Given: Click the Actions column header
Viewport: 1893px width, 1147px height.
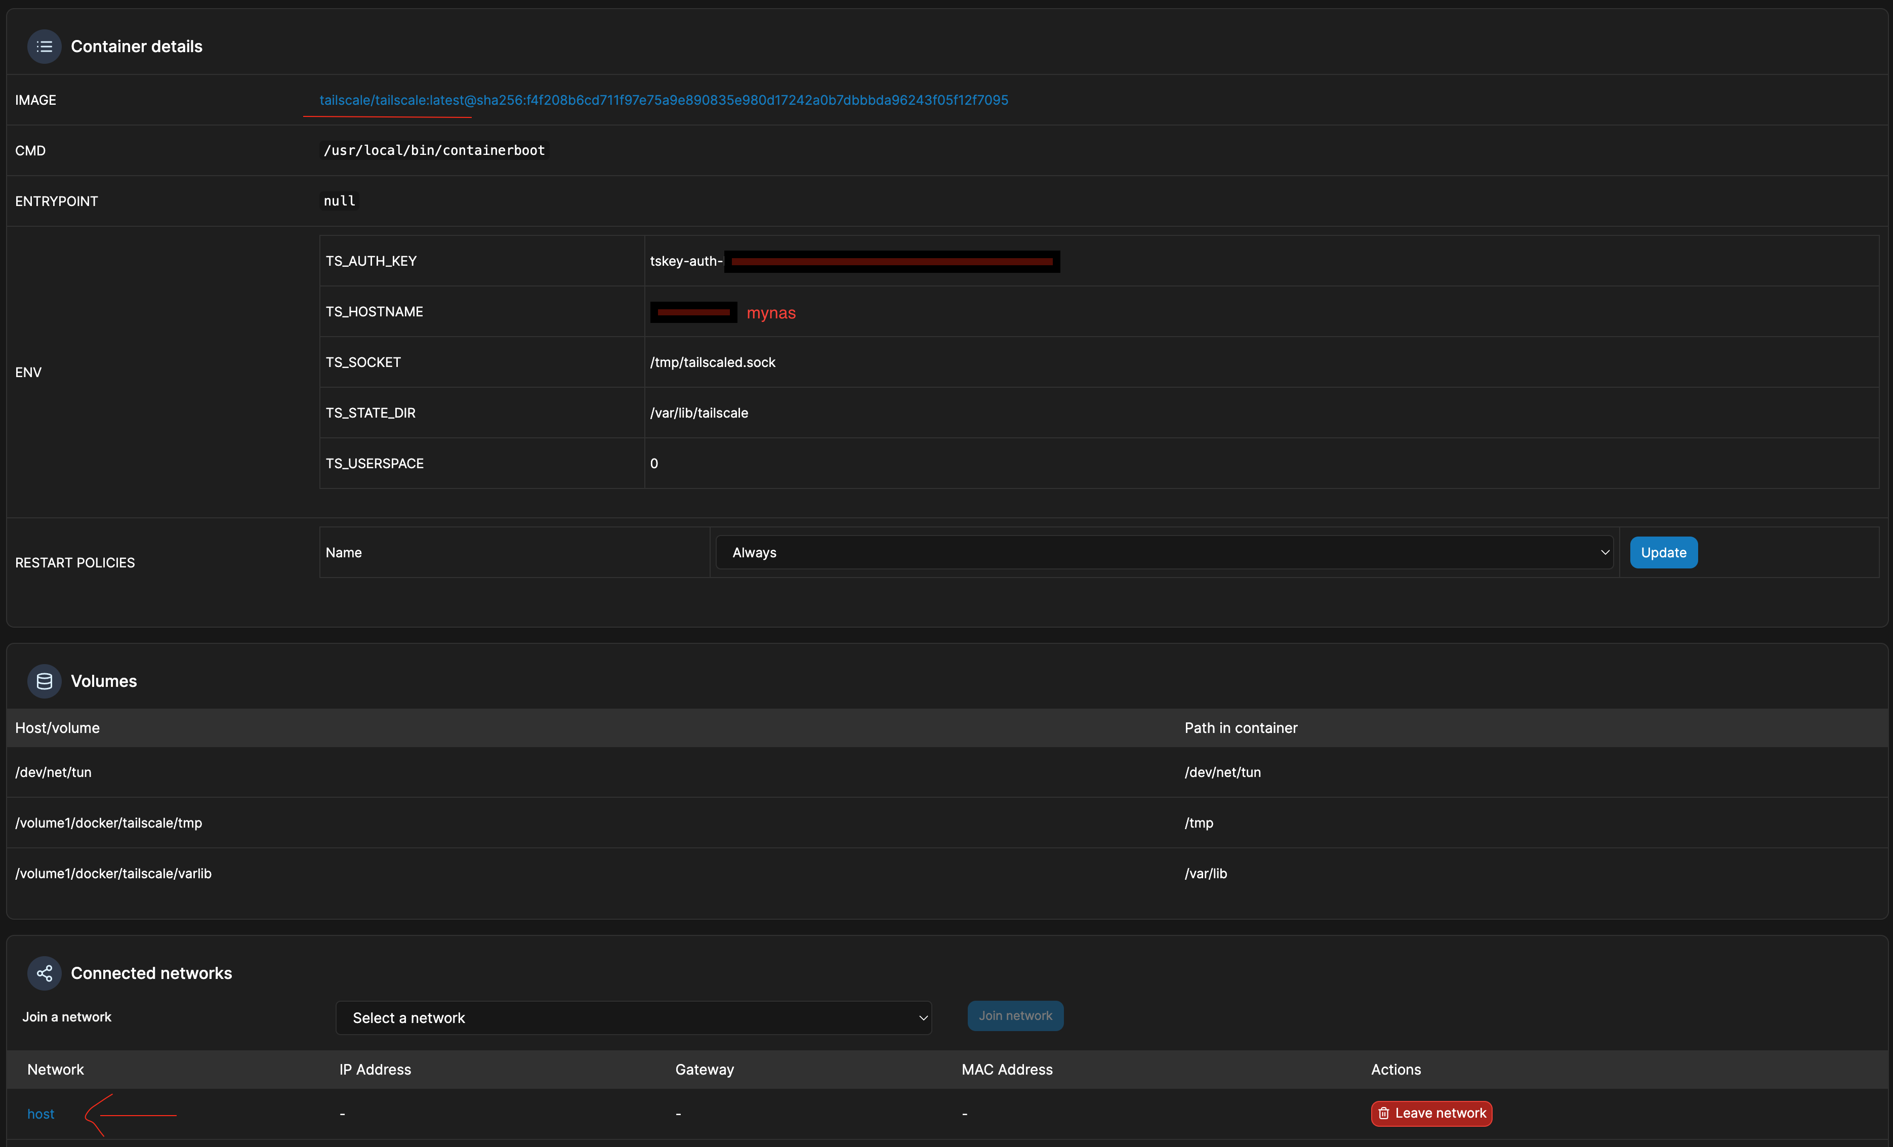Looking at the screenshot, I should point(1396,1070).
